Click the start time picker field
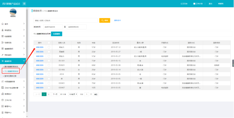Screen dimensions: 234x118 click(53, 27)
